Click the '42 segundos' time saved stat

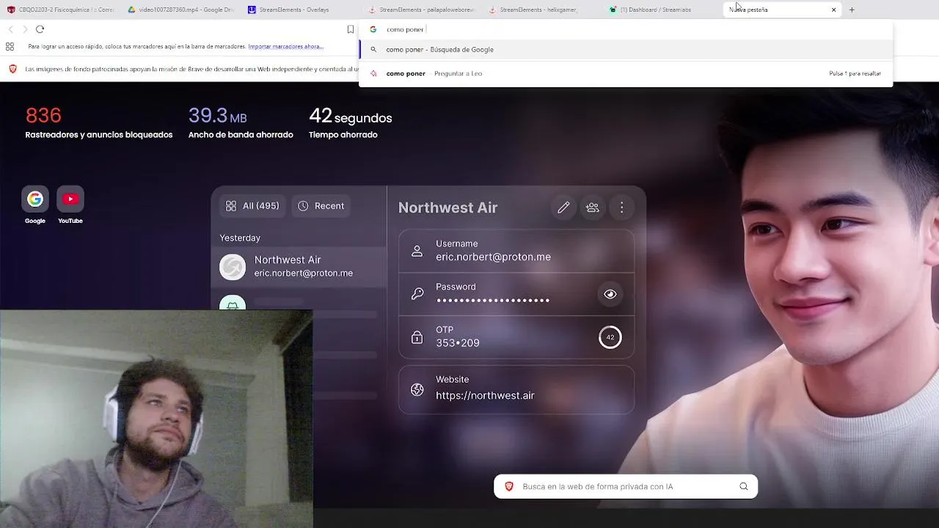350,116
